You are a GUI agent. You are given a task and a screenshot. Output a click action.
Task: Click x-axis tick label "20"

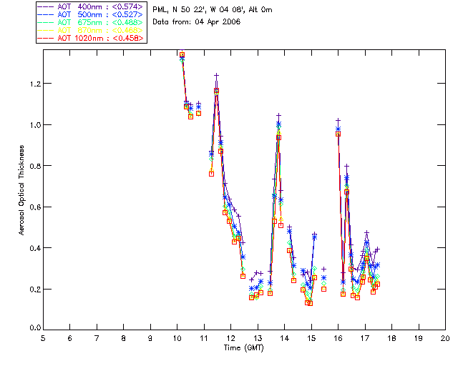point(445,338)
